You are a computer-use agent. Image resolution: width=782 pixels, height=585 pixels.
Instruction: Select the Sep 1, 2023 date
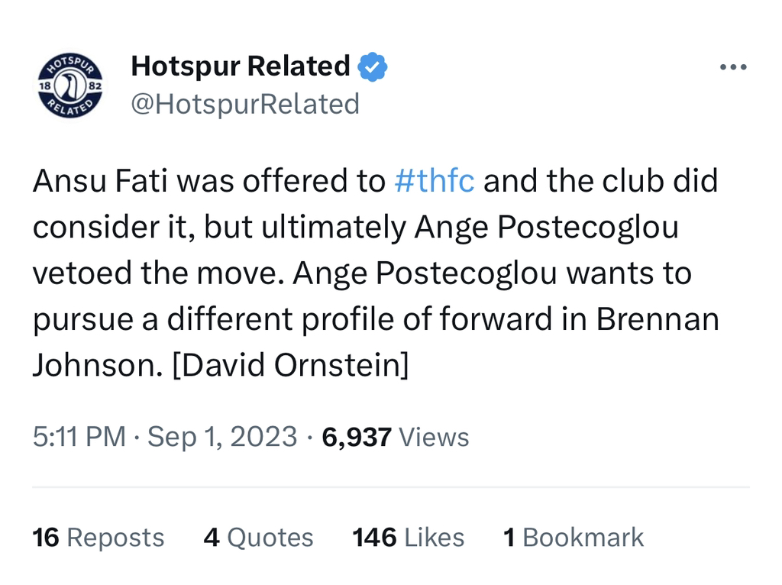coord(222,437)
